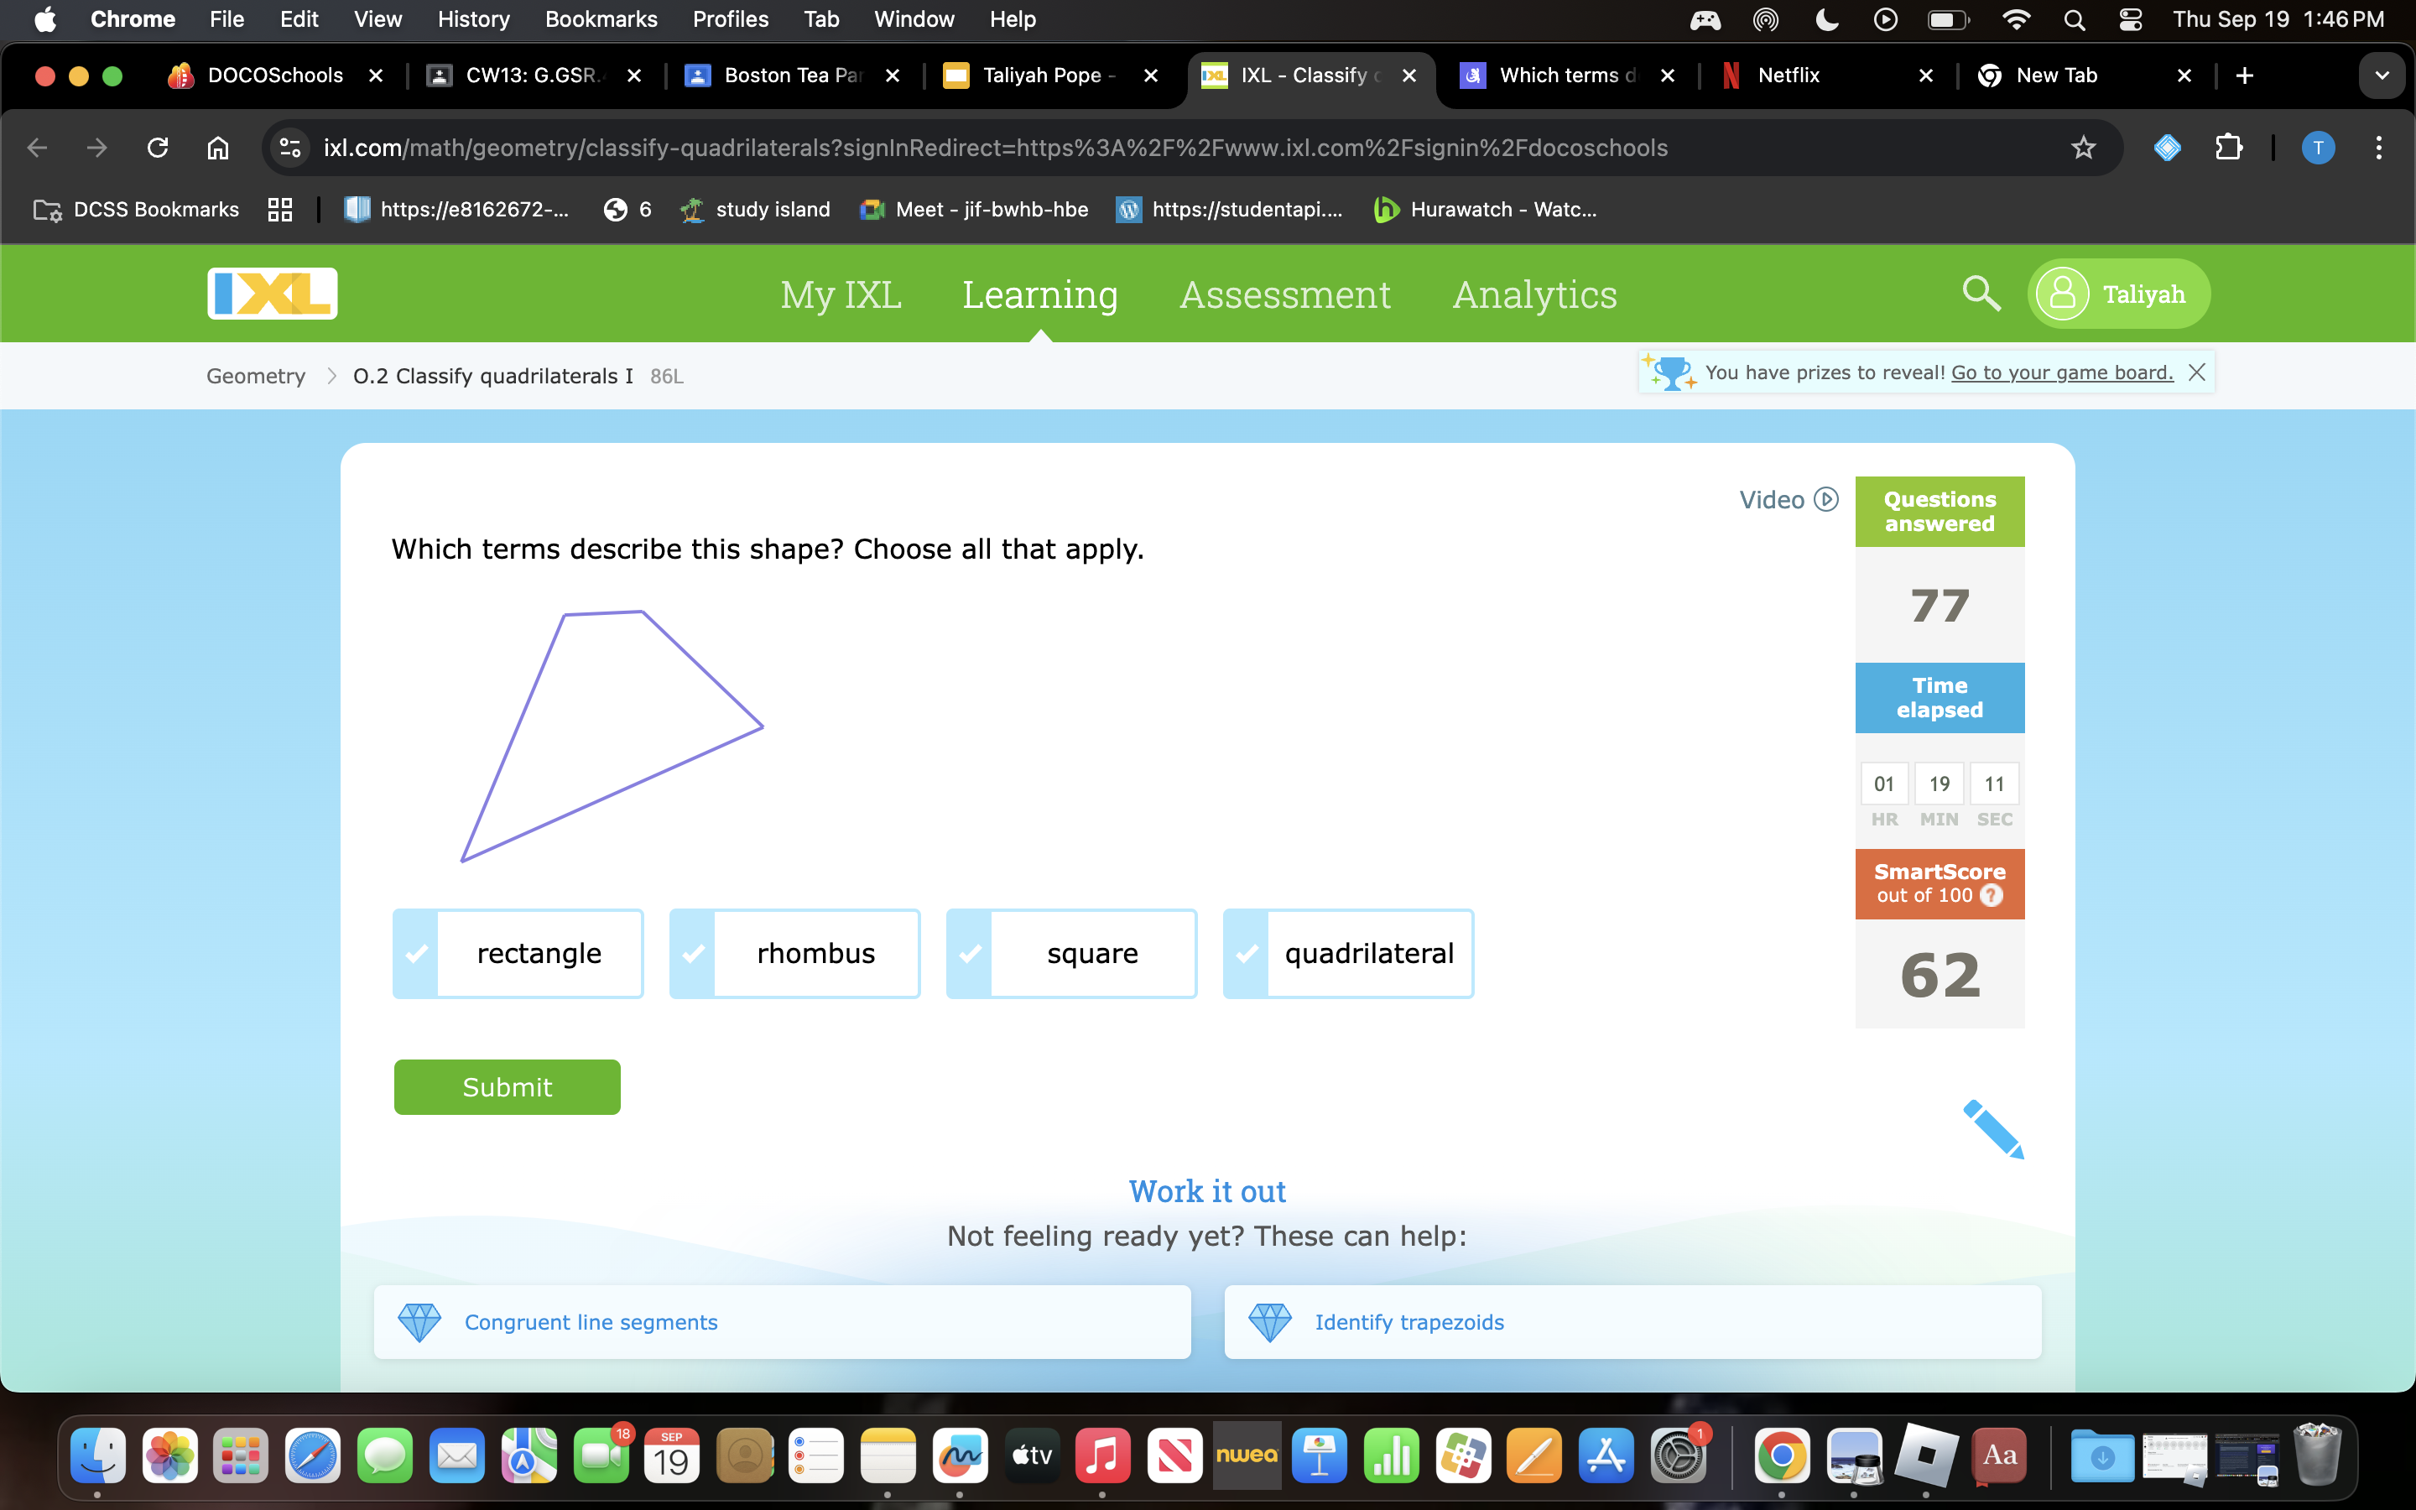Screen dimensions: 2416x1510
Task: Toggle the rhombus answer checkbox
Action: [x=692, y=953]
